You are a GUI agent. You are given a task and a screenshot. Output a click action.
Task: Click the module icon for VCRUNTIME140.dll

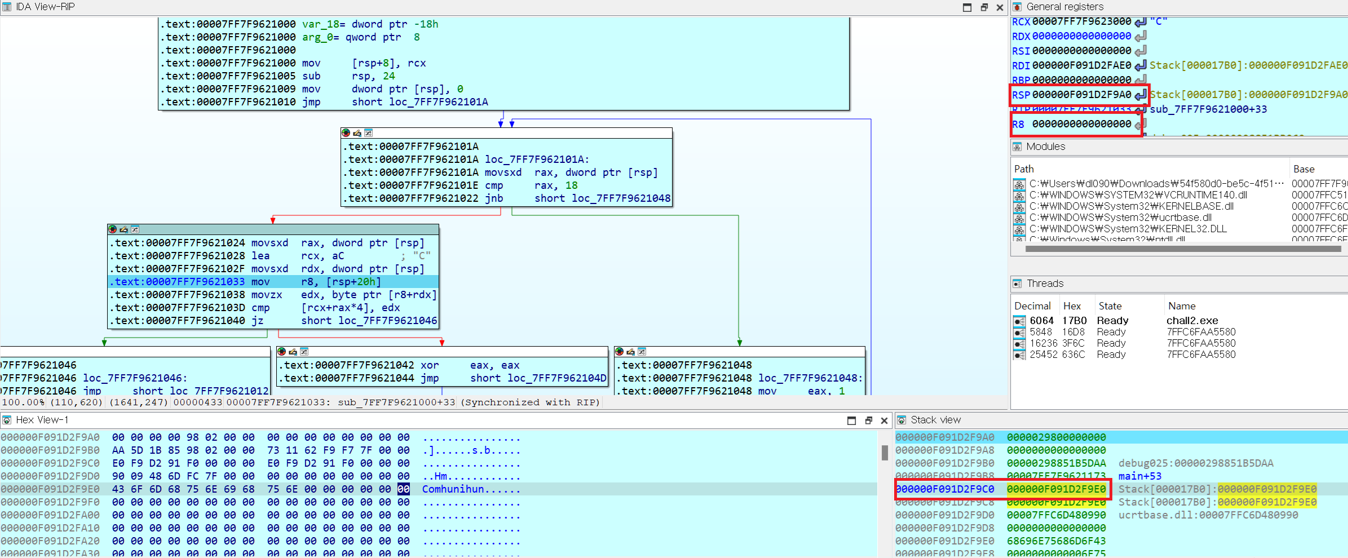point(1019,196)
